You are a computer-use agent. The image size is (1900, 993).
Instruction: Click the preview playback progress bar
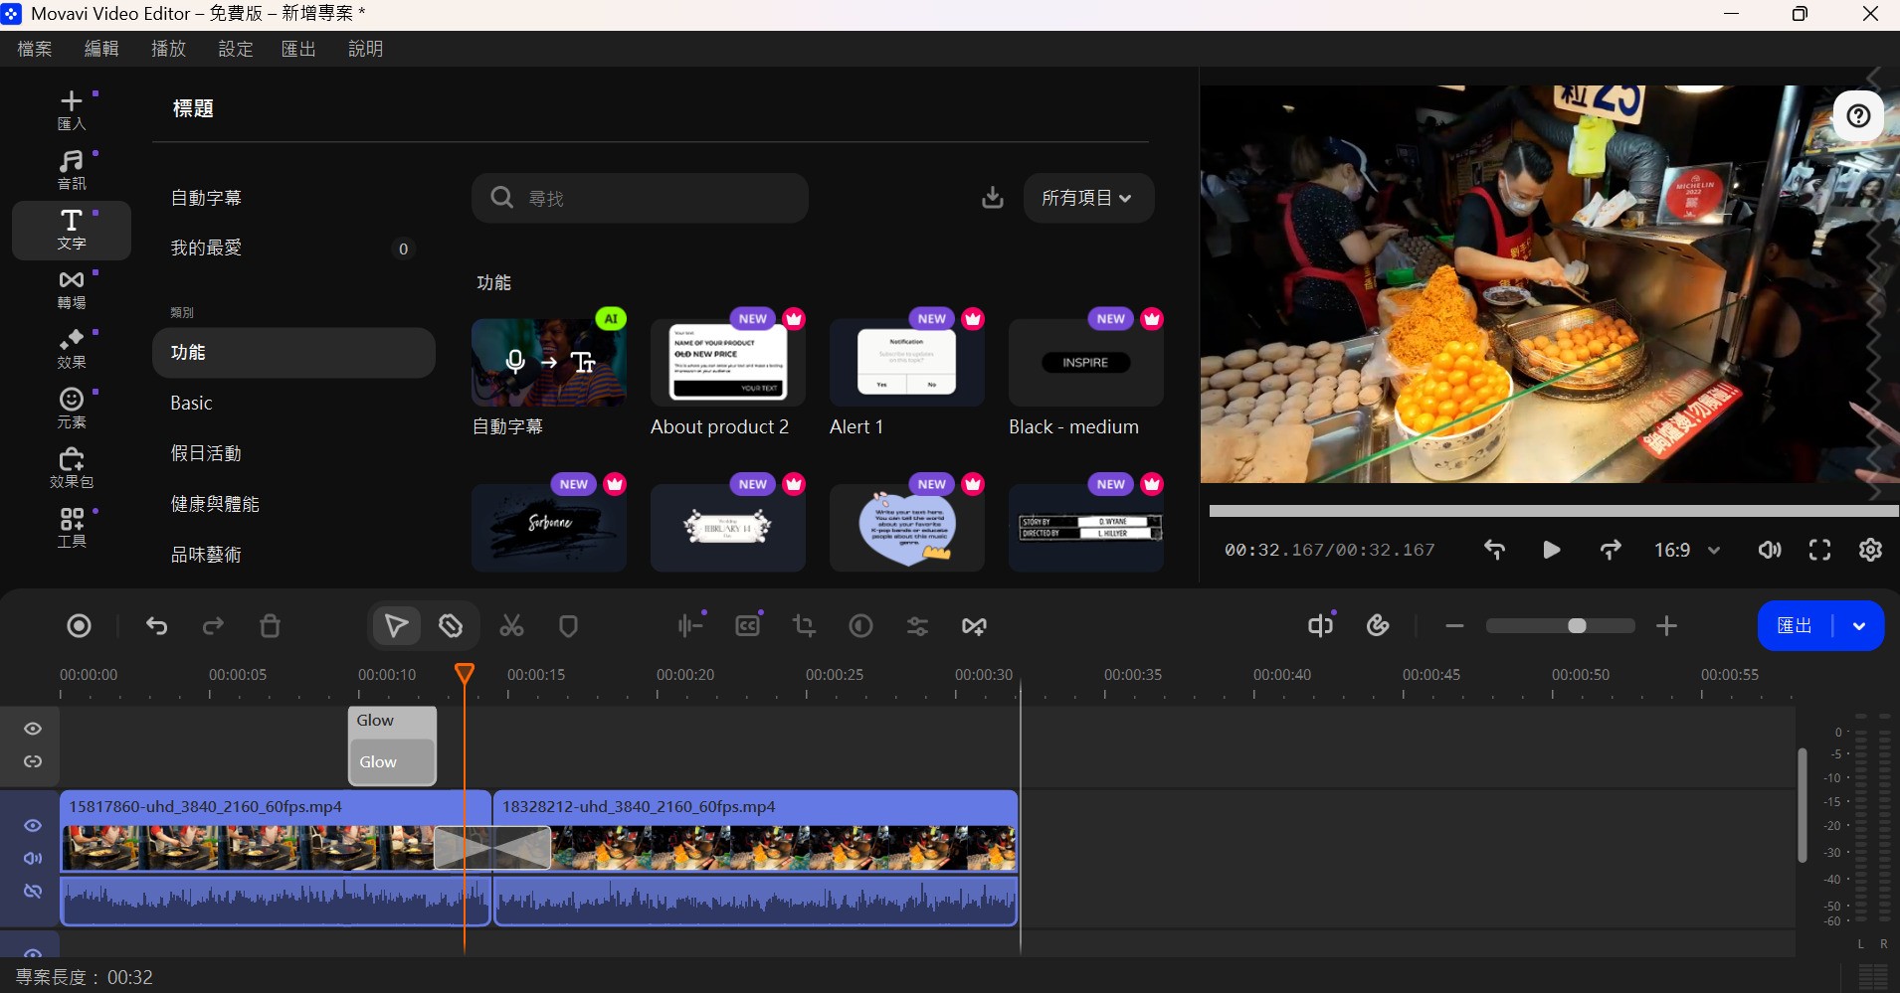click(1554, 511)
